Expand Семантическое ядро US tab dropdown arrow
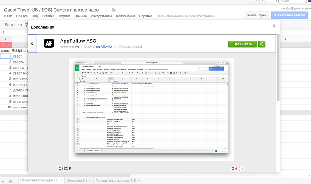Screen dimensions: 311x184 coord(61,181)
